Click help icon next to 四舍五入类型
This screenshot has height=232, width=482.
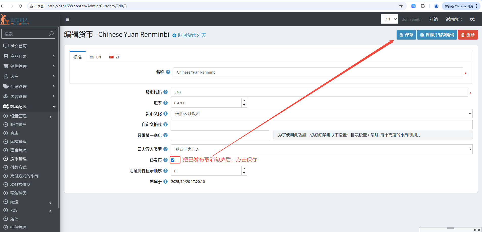[x=166, y=149]
